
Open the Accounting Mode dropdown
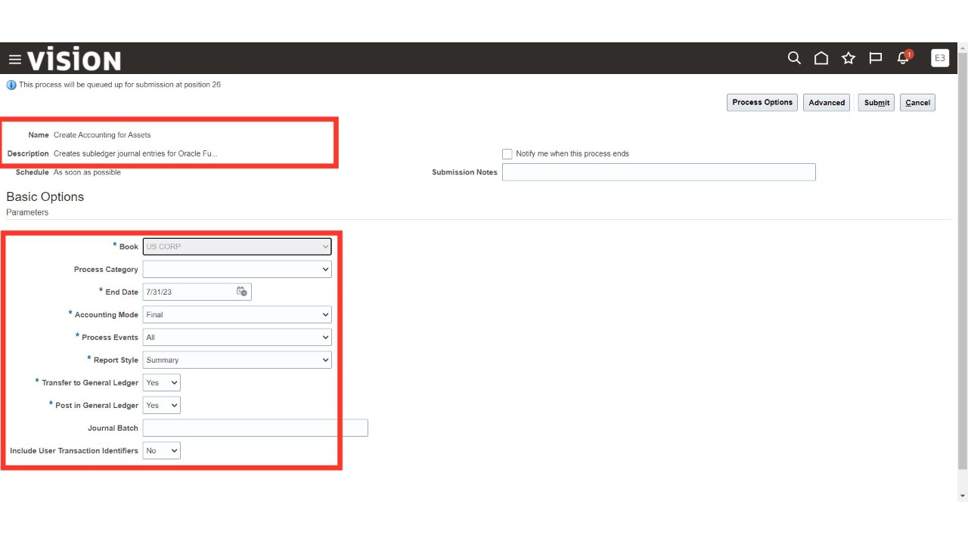[x=237, y=314]
